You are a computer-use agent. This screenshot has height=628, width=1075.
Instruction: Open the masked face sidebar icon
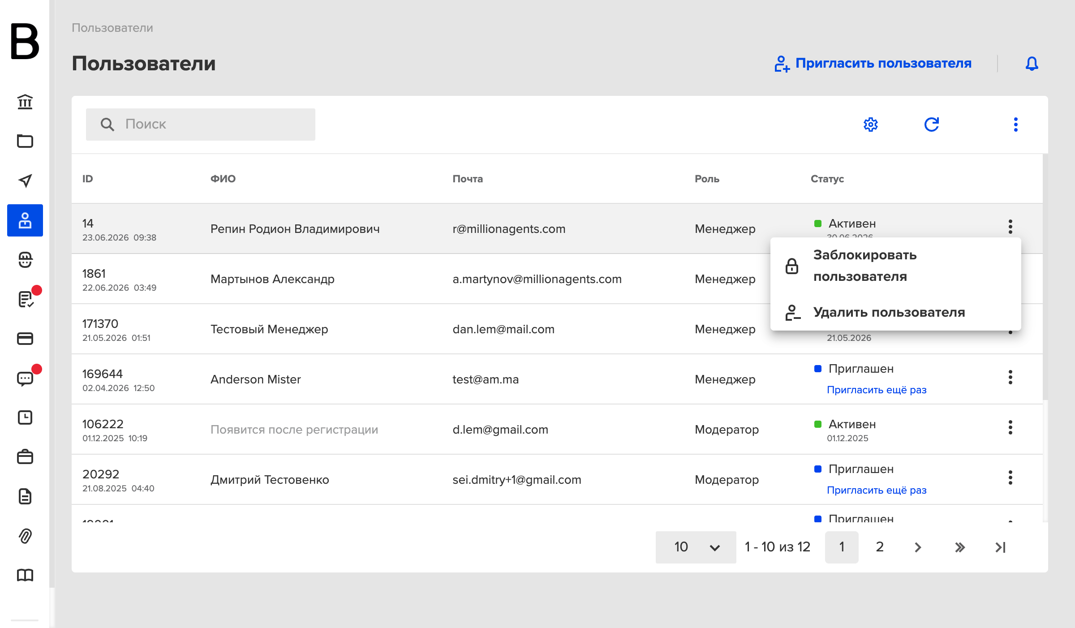[x=25, y=260]
